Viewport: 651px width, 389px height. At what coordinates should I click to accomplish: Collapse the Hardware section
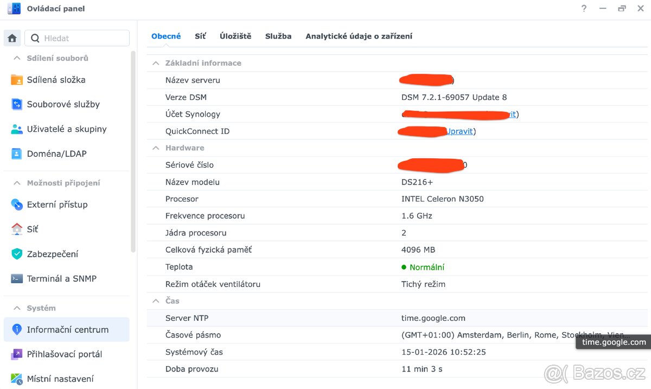coord(155,148)
